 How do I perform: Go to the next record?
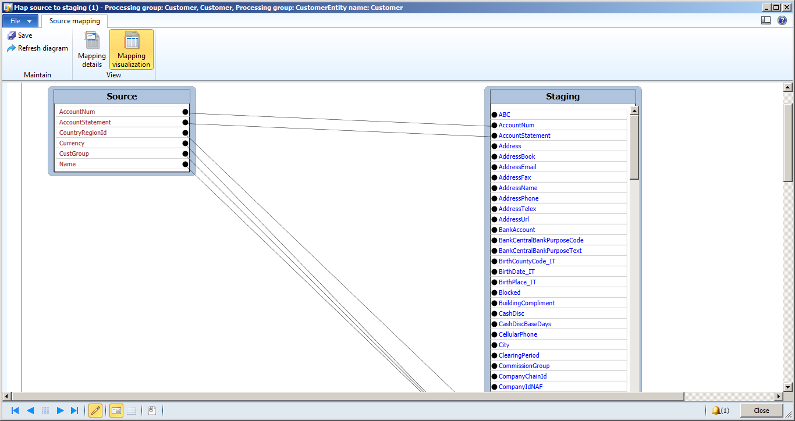pyautogui.click(x=60, y=410)
